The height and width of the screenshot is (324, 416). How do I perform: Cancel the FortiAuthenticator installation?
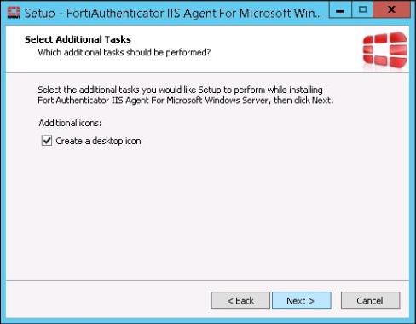[x=370, y=300]
